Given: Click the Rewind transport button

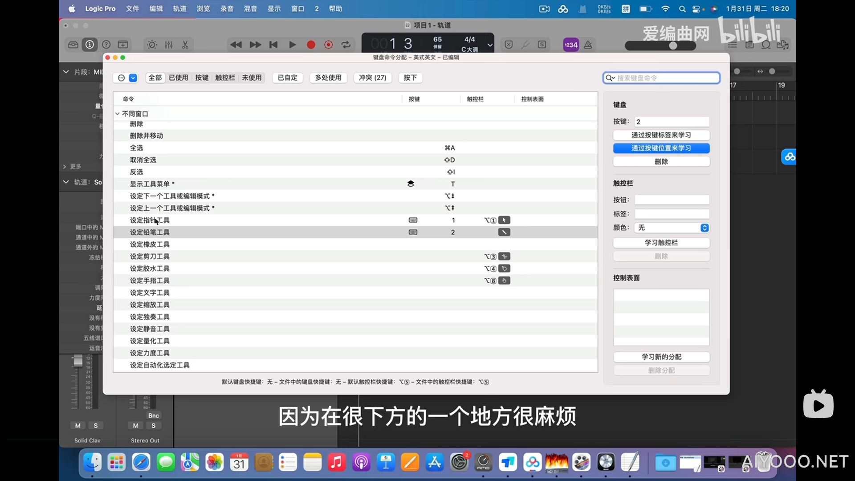Looking at the screenshot, I should pyautogui.click(x=236, y=45).
